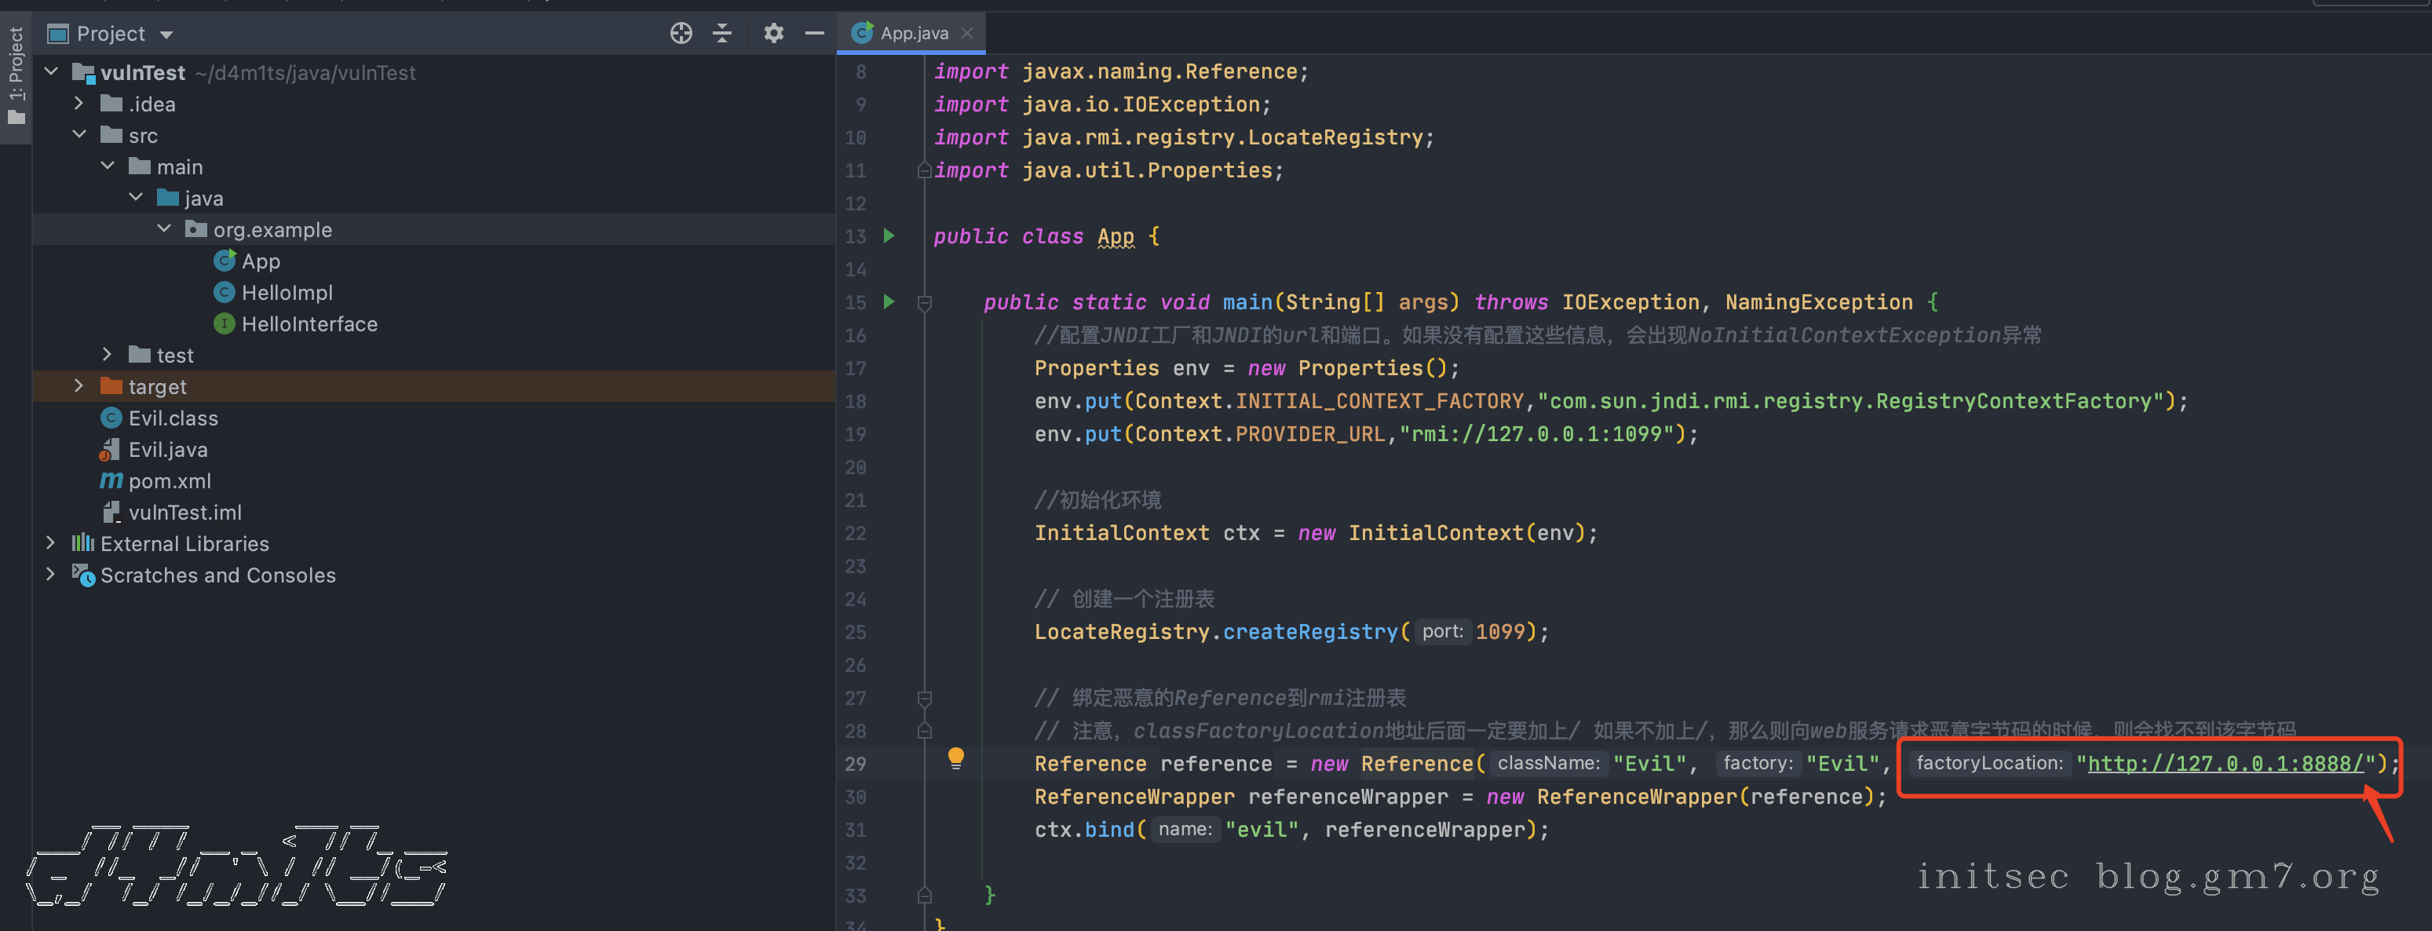Click the yellow intention lightbulb on line 29
This screenshot has height=931, width=2432.
point(955,758)
